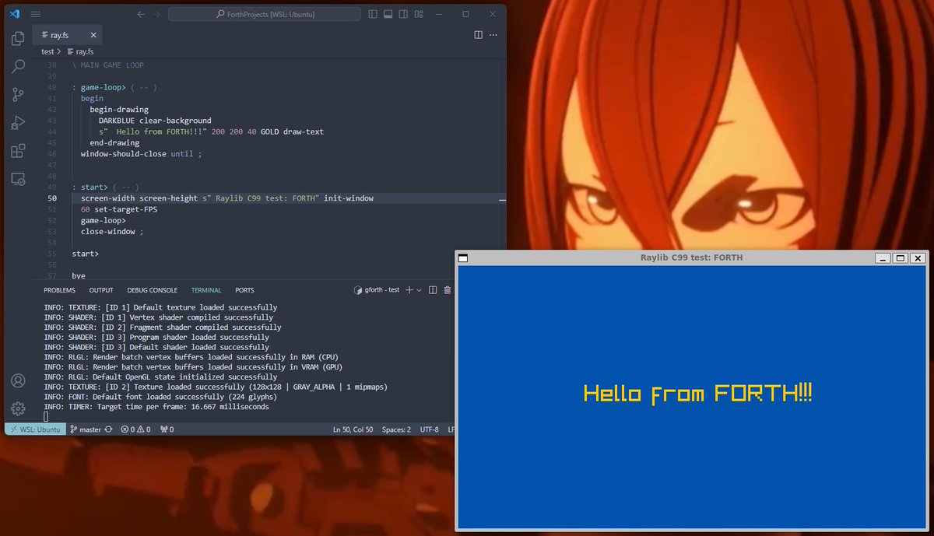This screenshot has height=536, width=934.
Task: Click line number 41 in the gutter
Action: click(53, 99)
